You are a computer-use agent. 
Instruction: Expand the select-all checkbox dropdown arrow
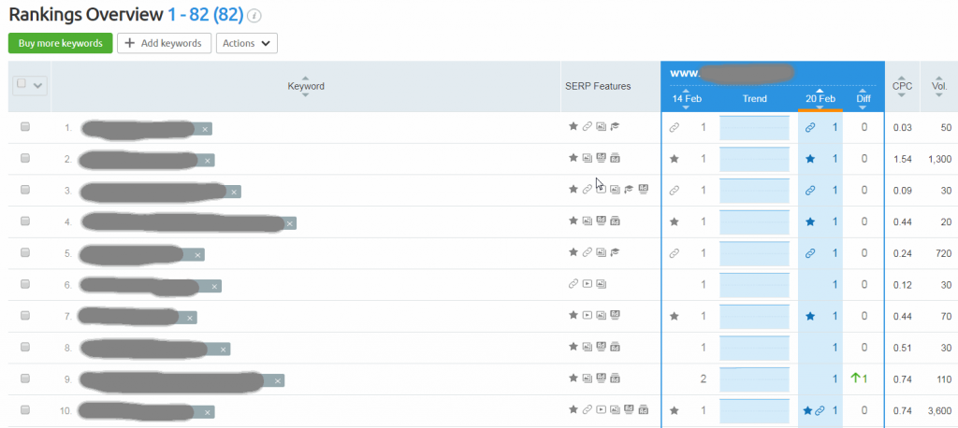point(38,85)
